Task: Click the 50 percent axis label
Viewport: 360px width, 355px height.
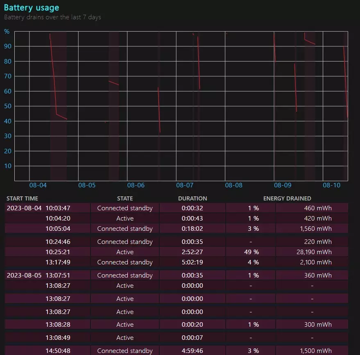Action: pyautogui.click(x=7, y=106)
